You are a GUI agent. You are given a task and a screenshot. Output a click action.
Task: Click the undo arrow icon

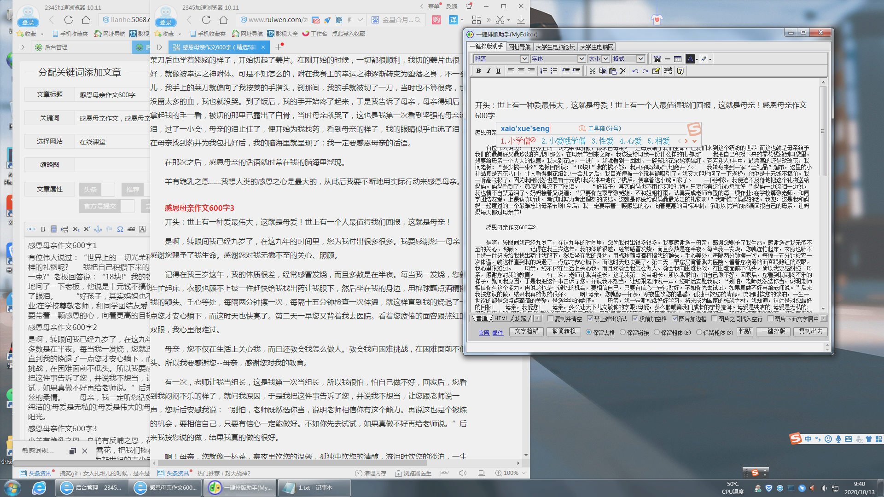tap(635, 71)
